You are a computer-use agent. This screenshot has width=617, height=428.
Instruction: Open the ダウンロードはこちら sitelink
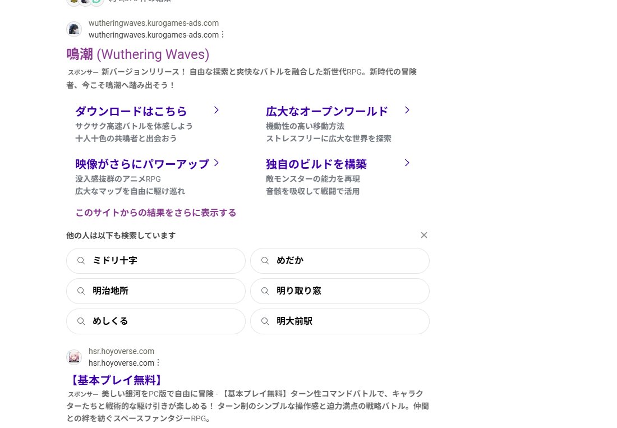(131, 111)
